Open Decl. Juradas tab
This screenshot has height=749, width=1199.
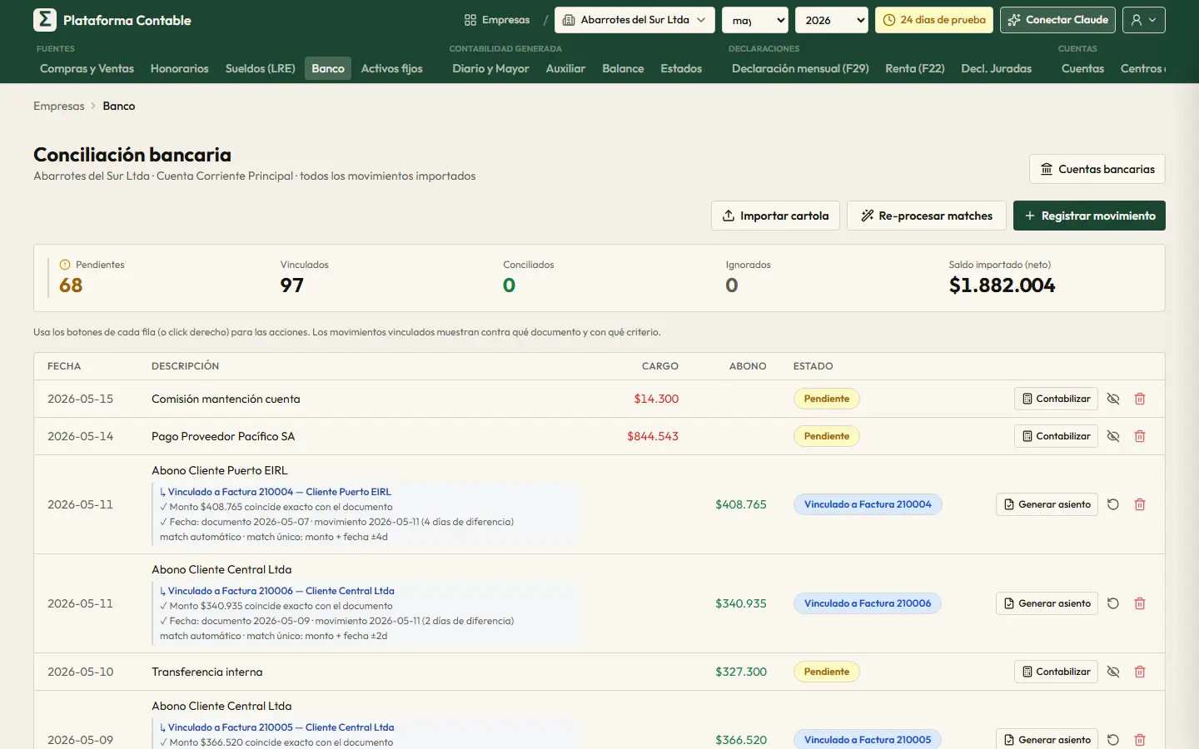point(996,68)
